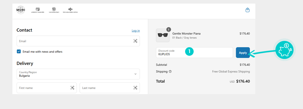Click the teal number 1 step badge
The height and width of the screenshot is (109, 303).
(x=190, y=51)
